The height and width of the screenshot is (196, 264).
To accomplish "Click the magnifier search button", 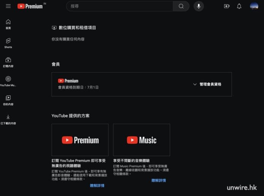I will coord(181,6).
